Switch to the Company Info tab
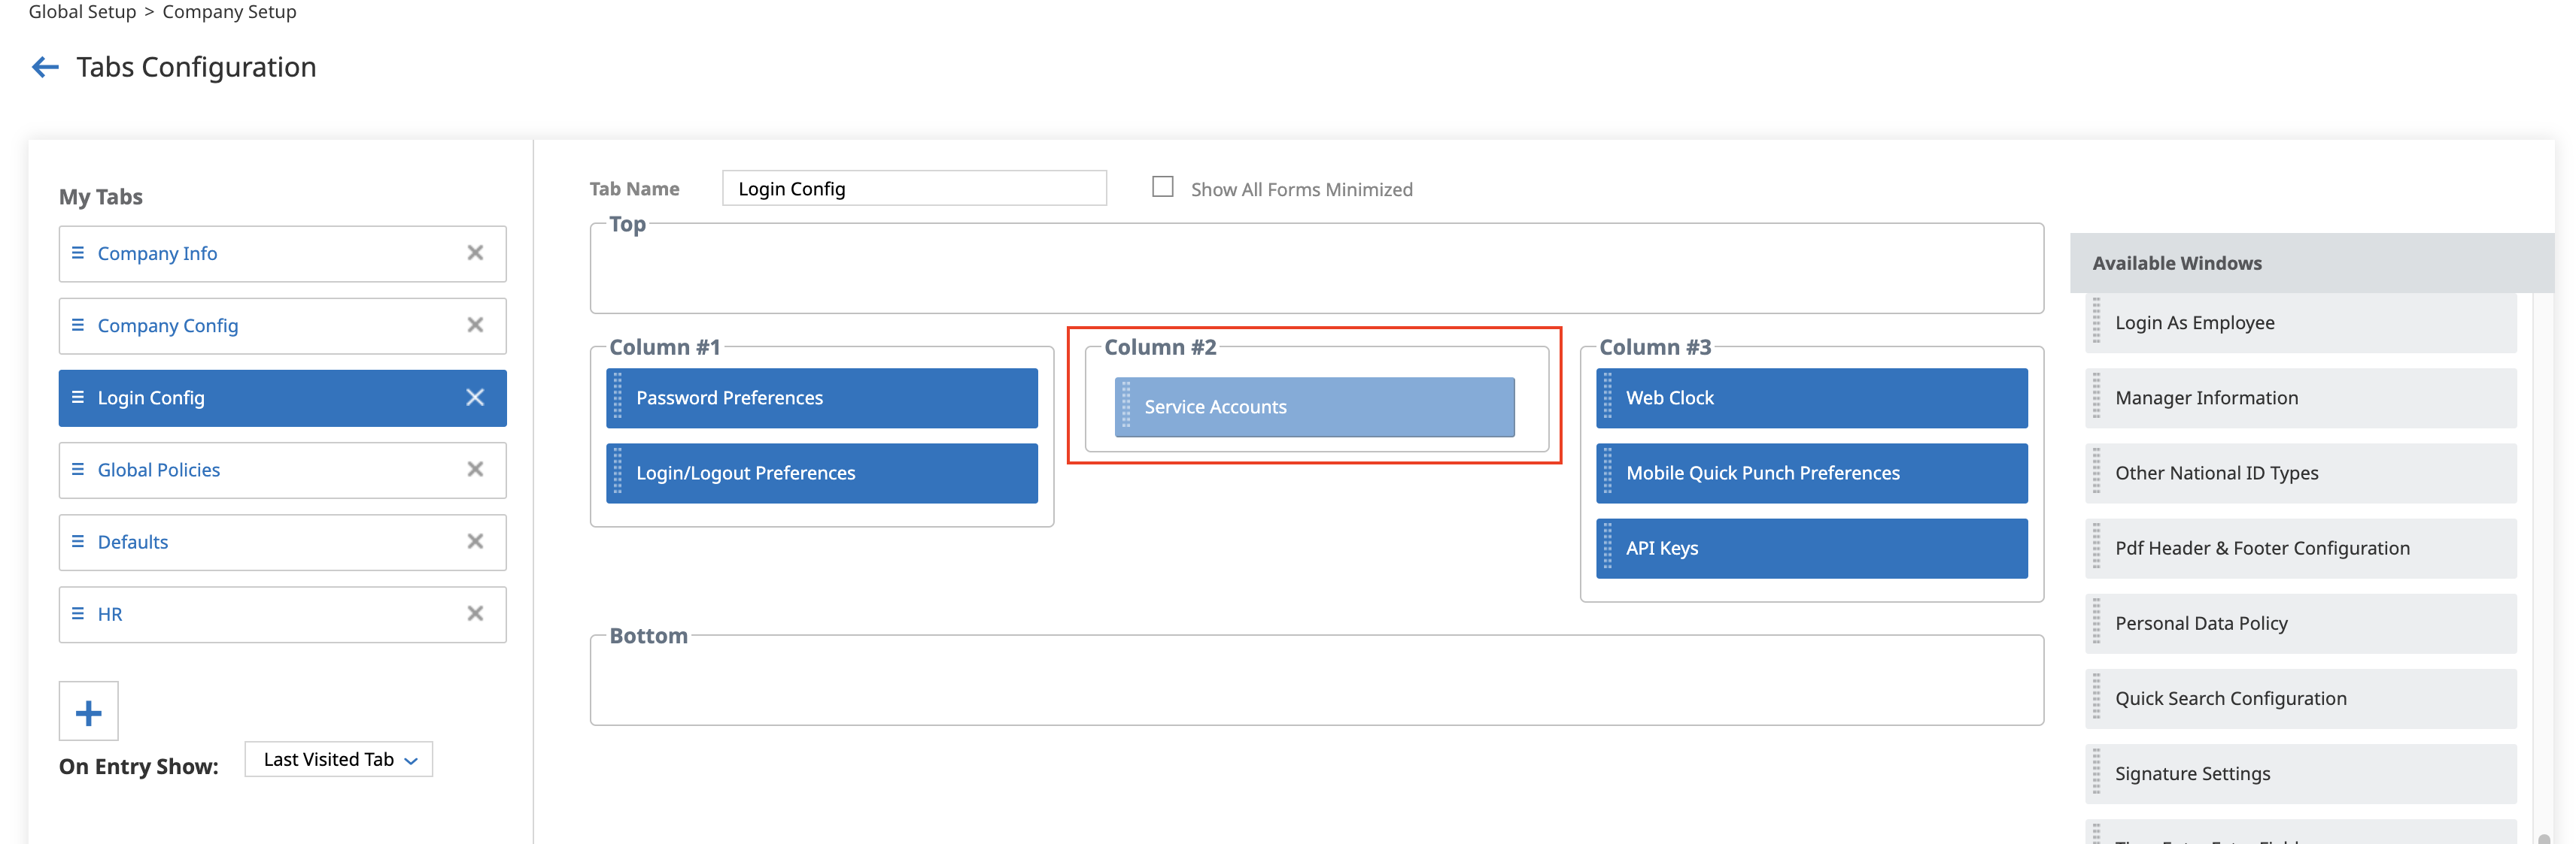The height and width of the screenshot is (844, 2576). coord(157,254)
